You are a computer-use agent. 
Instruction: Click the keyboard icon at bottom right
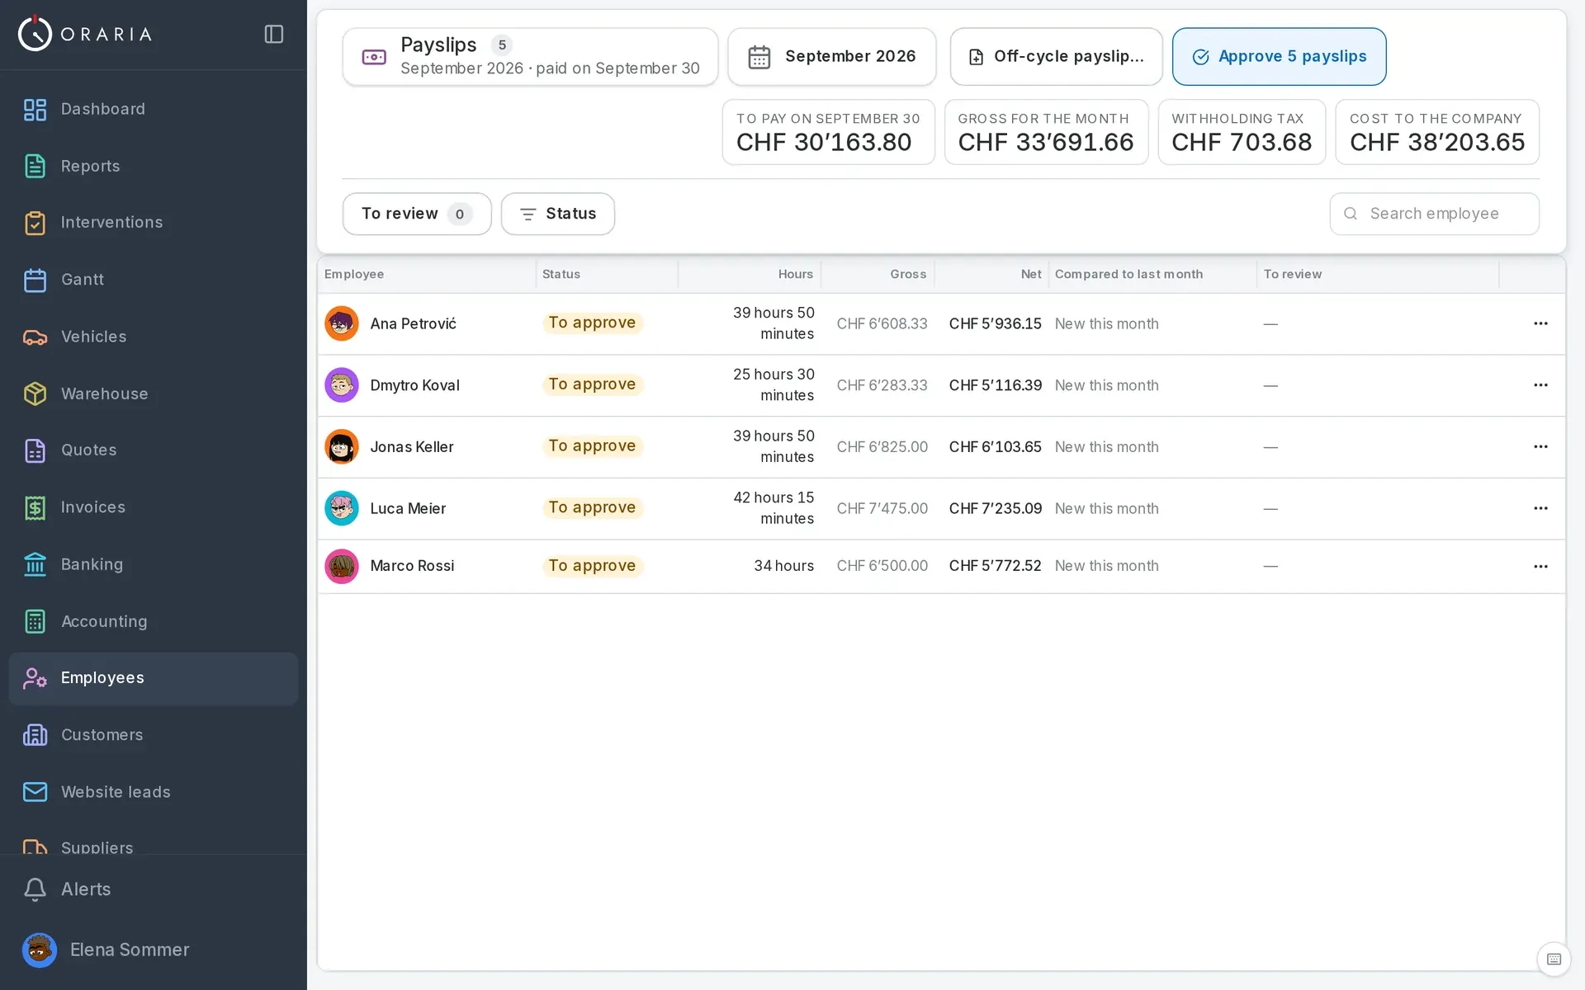pyautogui.click(x=1554, y=959)
